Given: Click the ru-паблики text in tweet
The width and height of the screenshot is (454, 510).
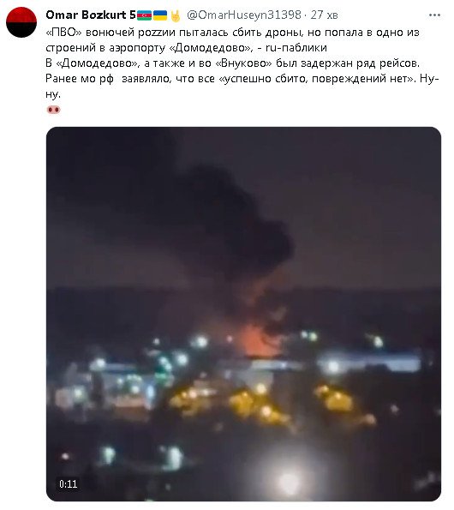Looking at the screenshot, I should click(x=296, y=48).
